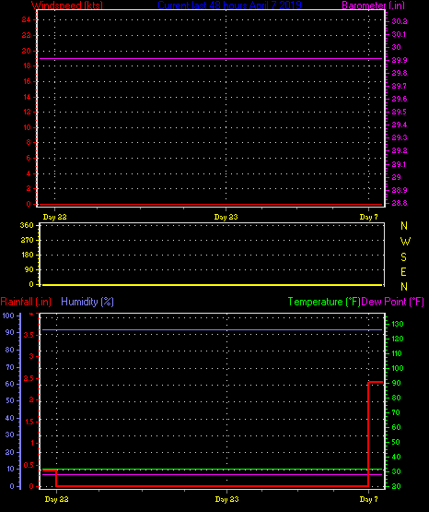The width and height of the screenshot is (429, 512).
Task: Click the Windspeed (kts) axis title
Action: point(67,6)
